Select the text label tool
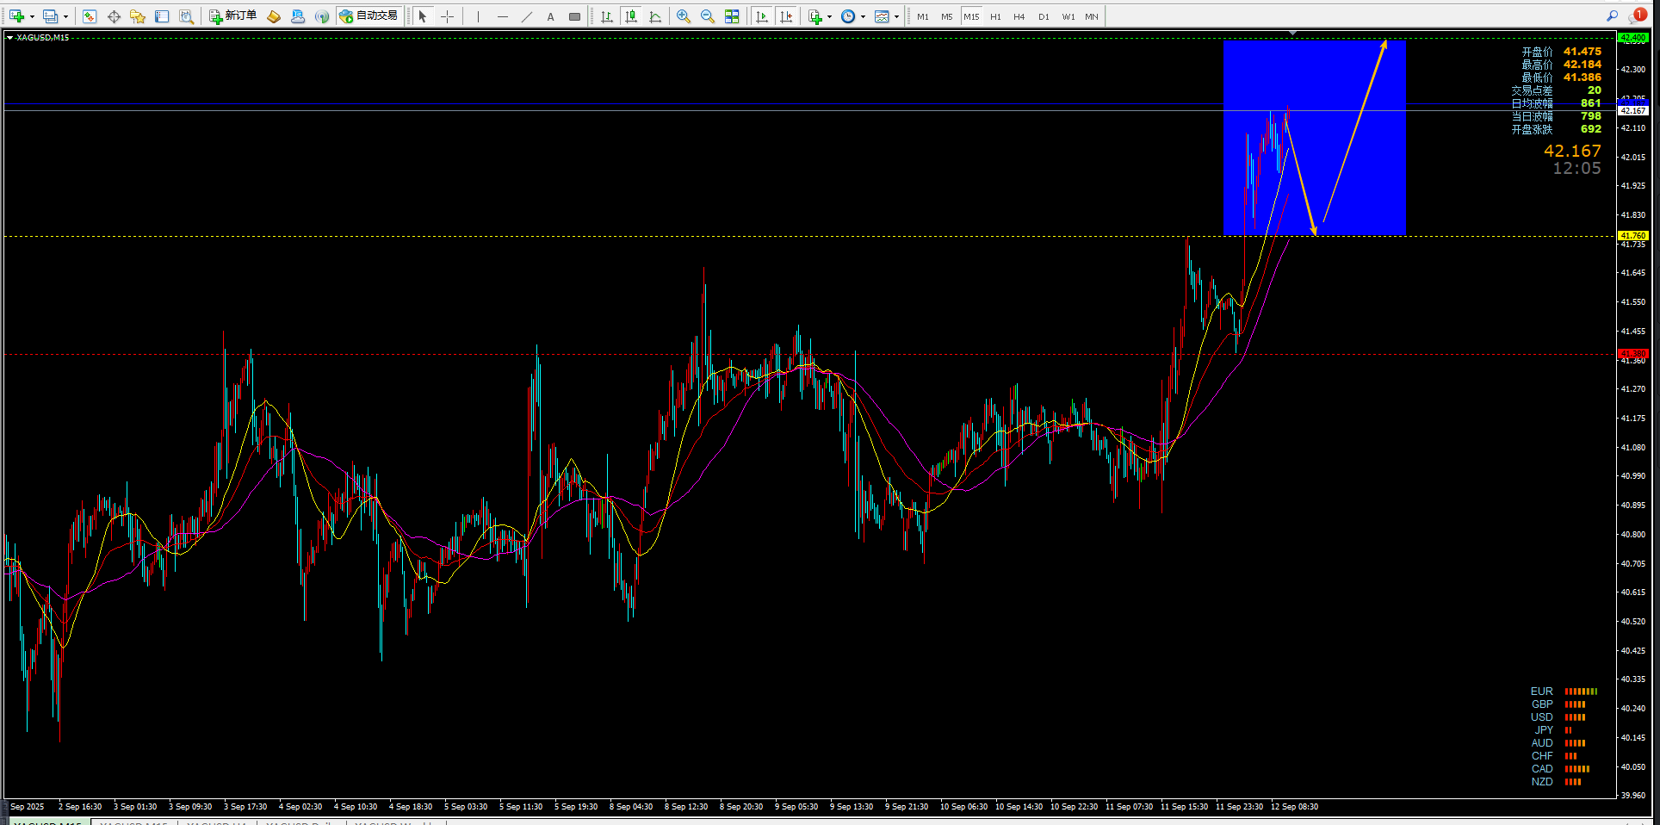 pos(551,16)
